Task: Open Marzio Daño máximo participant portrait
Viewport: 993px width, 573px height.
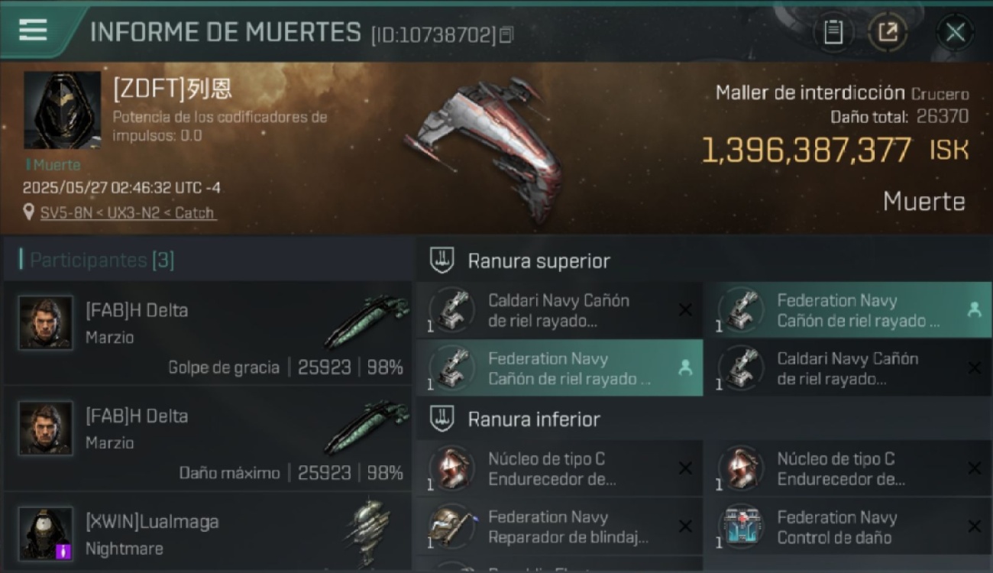Action: coord(46,428)
